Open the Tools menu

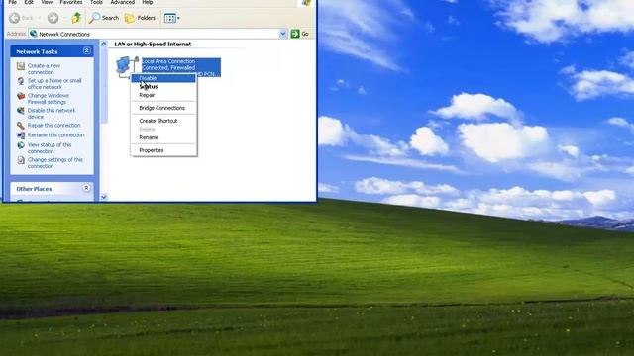pos(96,2)
